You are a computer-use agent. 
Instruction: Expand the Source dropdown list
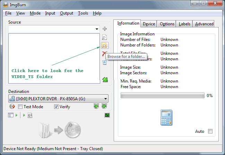(x=97, y=29)
